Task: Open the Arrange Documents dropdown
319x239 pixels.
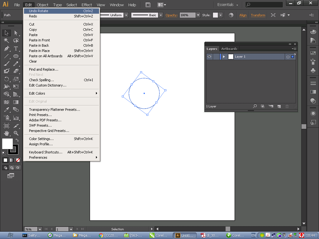Action: tap(162, 5)
